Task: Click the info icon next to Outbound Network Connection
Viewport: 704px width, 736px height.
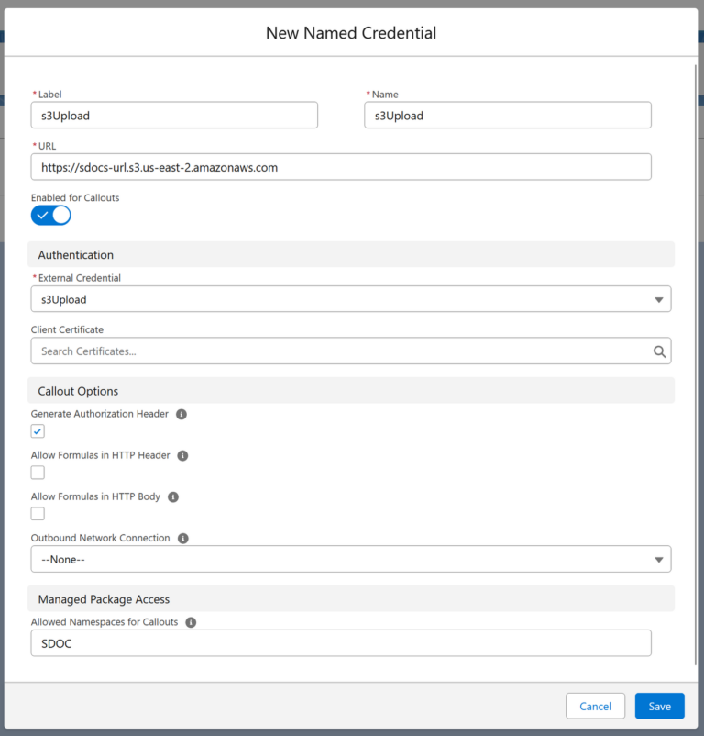Action: (182, 538)
